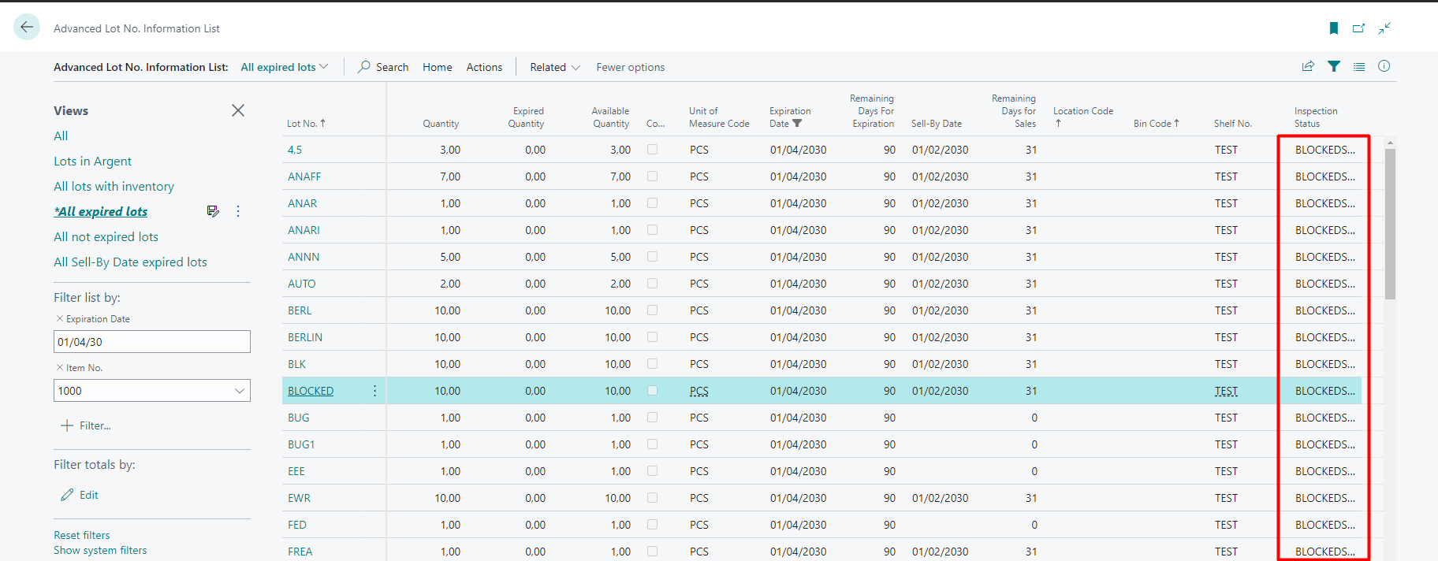Open more options for All expired lots view
This screenshot has width=1438, height=561.
pyautogui.click(x=238, y=211)
